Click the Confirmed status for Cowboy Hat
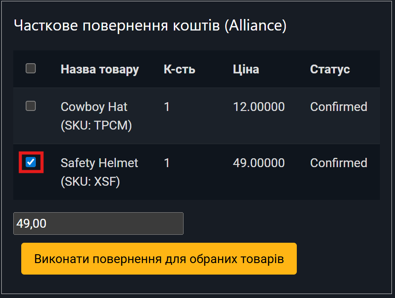Screen dimensions: 395x298 click(338, 107)
